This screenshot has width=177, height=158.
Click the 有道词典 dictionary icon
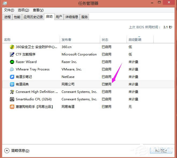click(12, 84)
